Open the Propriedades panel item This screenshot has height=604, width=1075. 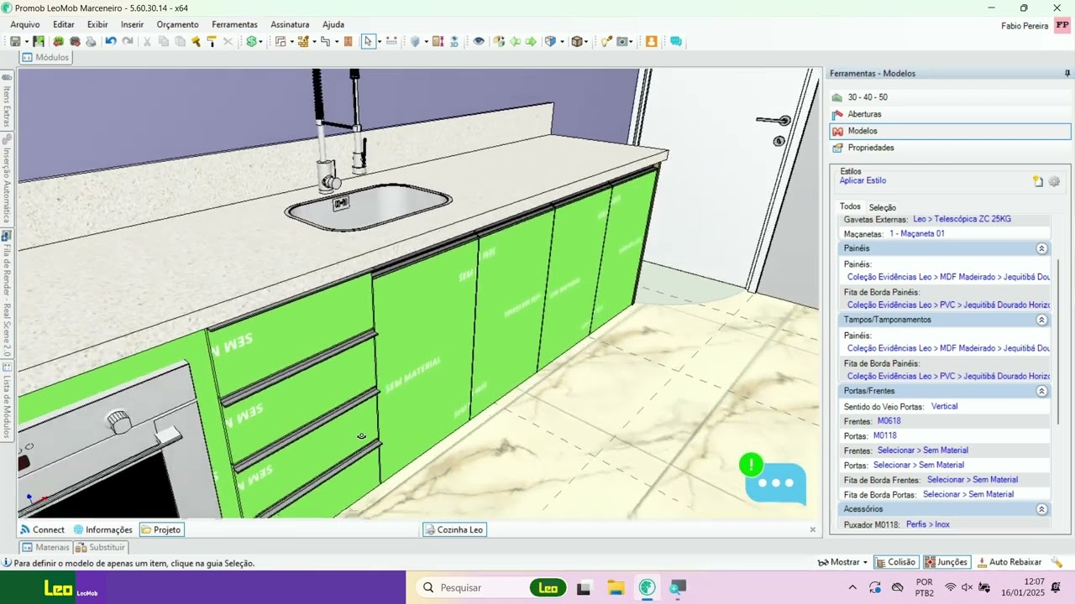click(950, 148)
